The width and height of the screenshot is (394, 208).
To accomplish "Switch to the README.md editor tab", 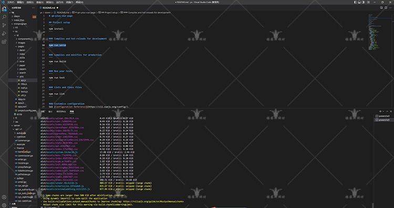I will tap(49, 8).
